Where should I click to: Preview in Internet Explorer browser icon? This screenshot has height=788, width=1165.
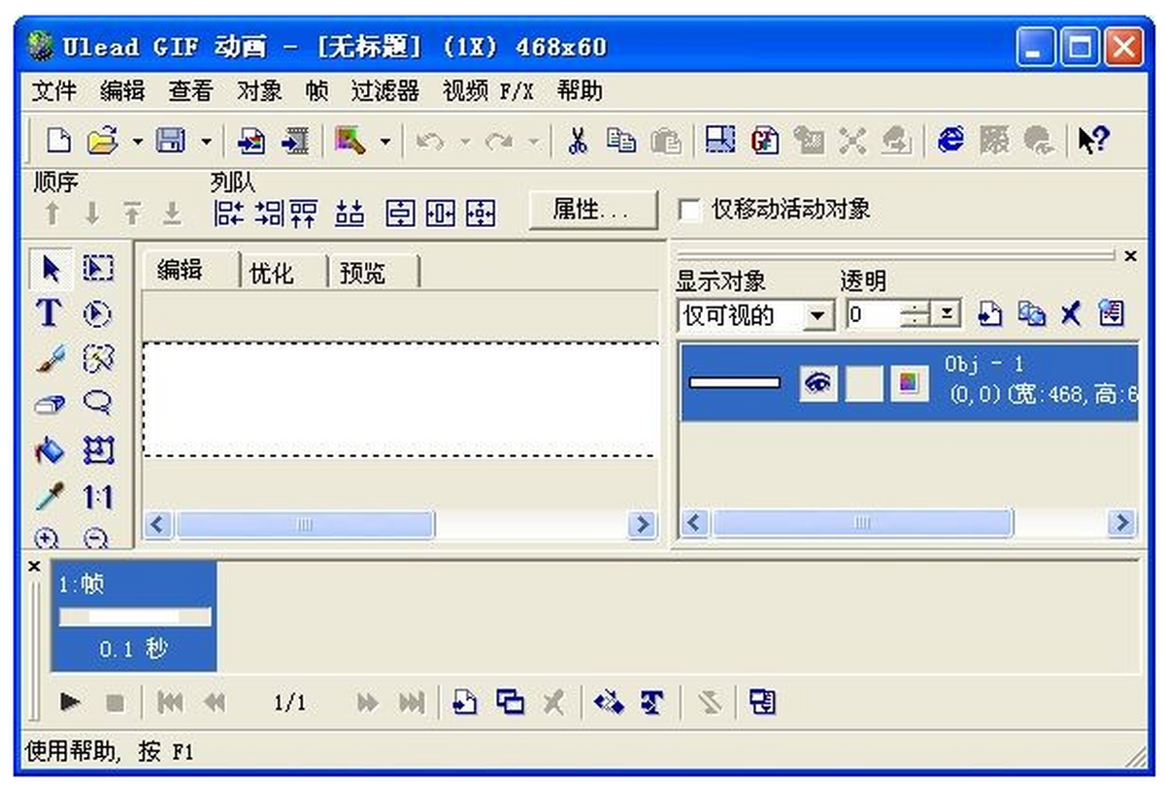(950, 142)
